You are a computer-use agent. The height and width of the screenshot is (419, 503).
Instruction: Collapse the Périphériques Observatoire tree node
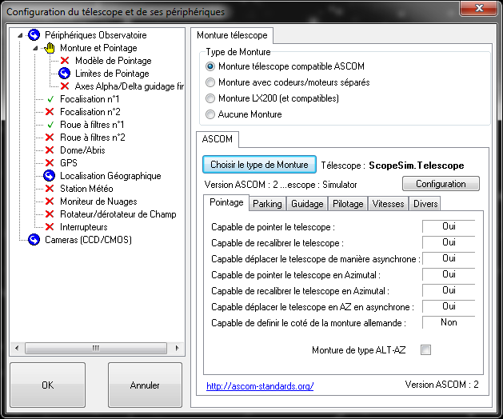tap(20, 35)
